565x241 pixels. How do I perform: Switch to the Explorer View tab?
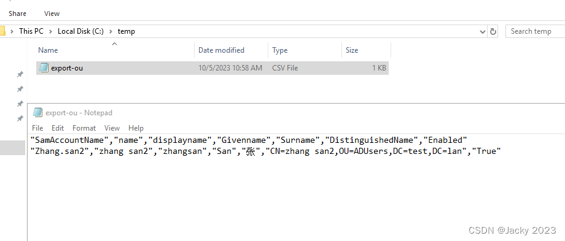(52, 13)
